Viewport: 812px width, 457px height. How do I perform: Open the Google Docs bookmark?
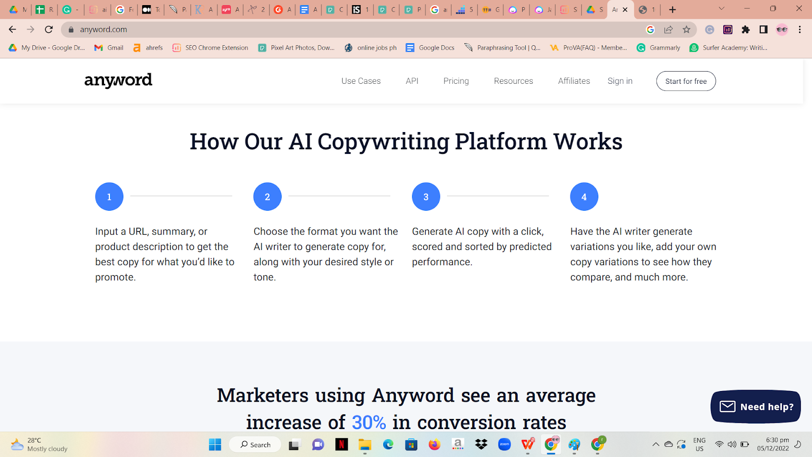[430, 48]
